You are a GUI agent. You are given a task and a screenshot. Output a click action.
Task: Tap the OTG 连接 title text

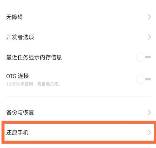click(17, 76)
